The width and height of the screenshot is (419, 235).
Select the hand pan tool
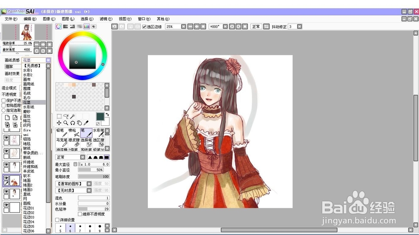tap(79, 123)
